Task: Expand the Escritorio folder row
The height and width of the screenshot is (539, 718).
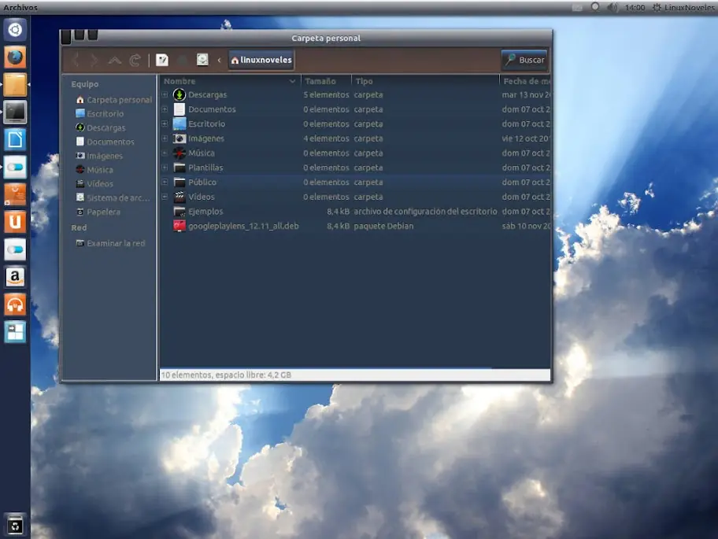Action: (165, 124)
